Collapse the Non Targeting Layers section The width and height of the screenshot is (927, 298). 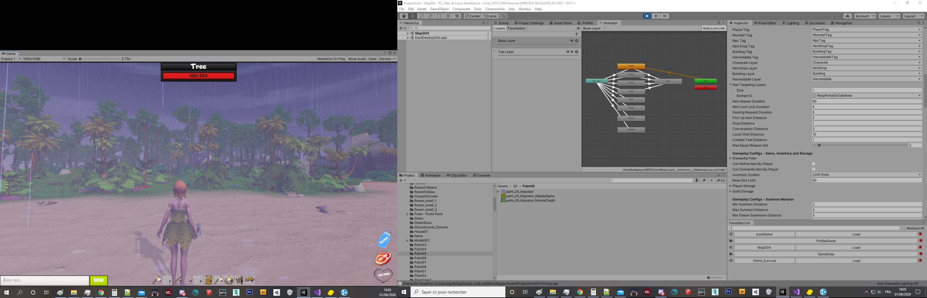click(x=731, y=85)
